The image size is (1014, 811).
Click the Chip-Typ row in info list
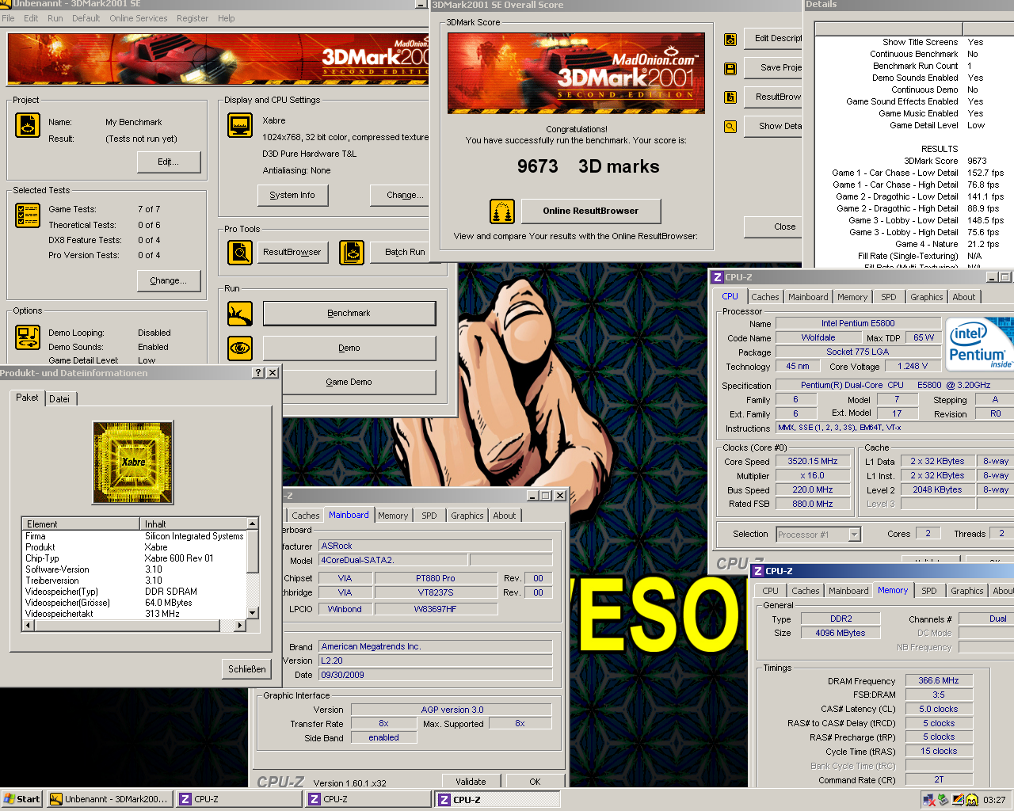click(x=135, y=558)
